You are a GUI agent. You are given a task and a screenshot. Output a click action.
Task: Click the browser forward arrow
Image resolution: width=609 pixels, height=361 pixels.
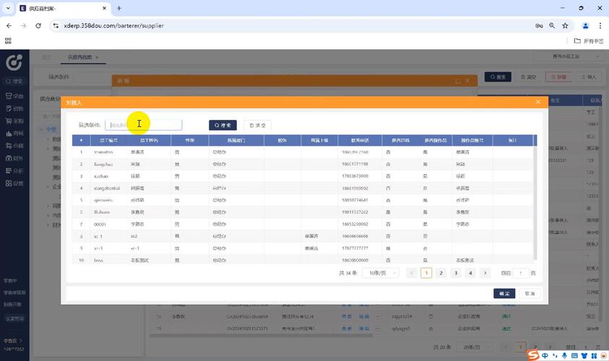point(23,25)
